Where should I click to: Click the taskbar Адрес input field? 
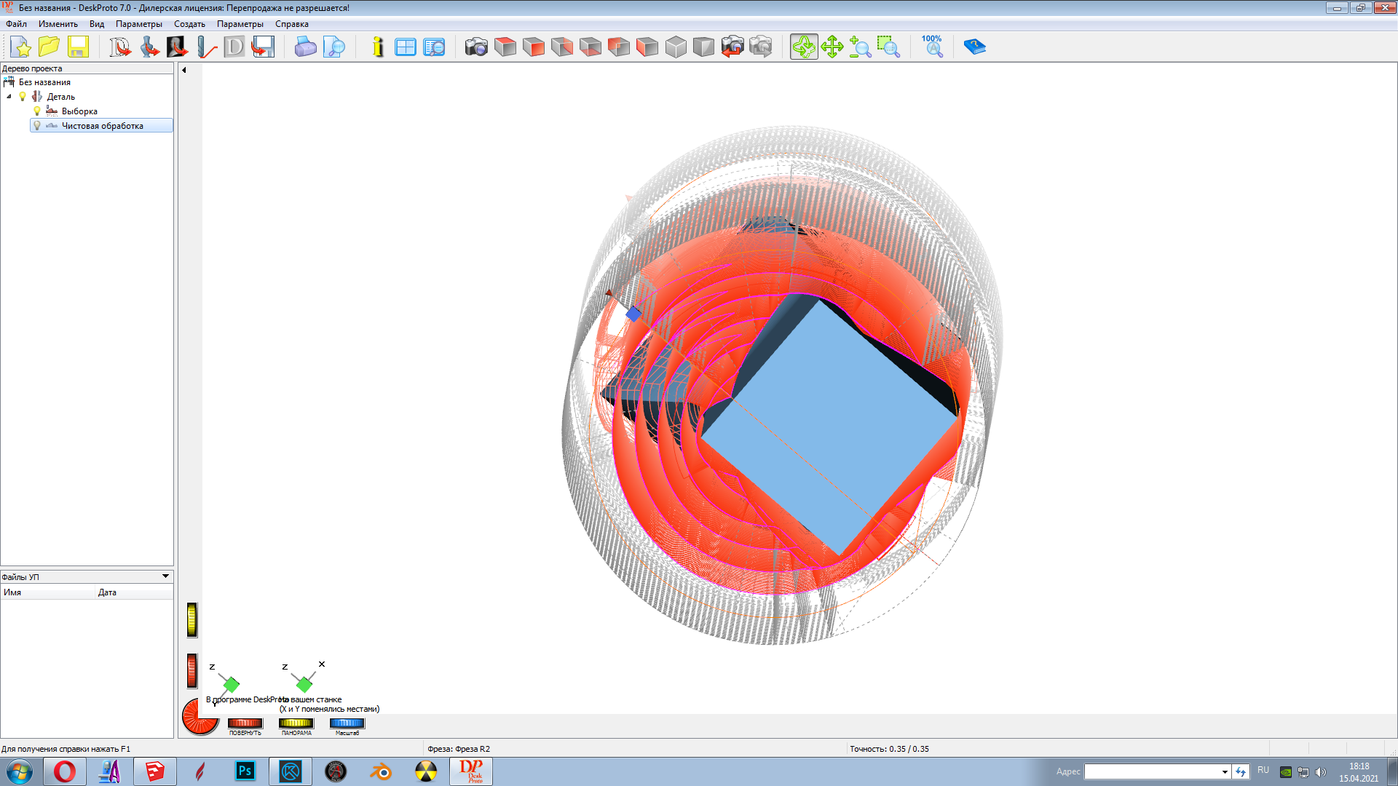1151,771
